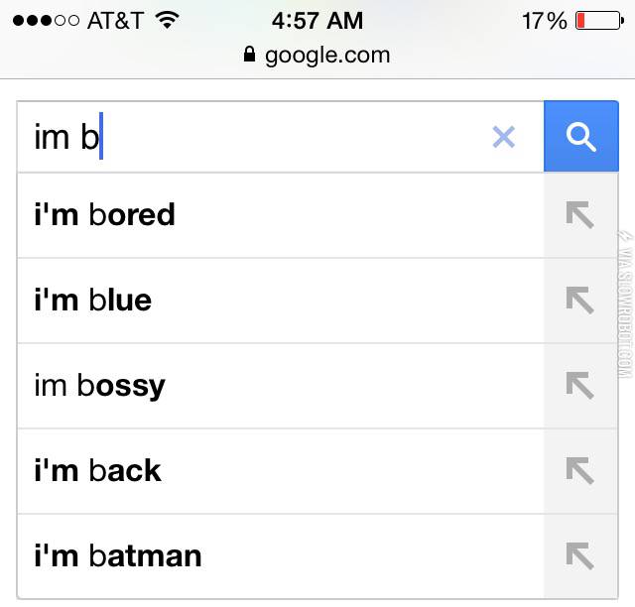Choose the "i'm blue" suggestion

(x=93, y=301)
